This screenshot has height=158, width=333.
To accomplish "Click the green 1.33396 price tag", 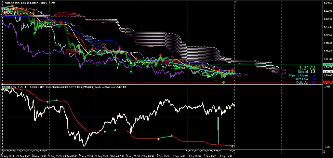I will [x=39, y=22].
